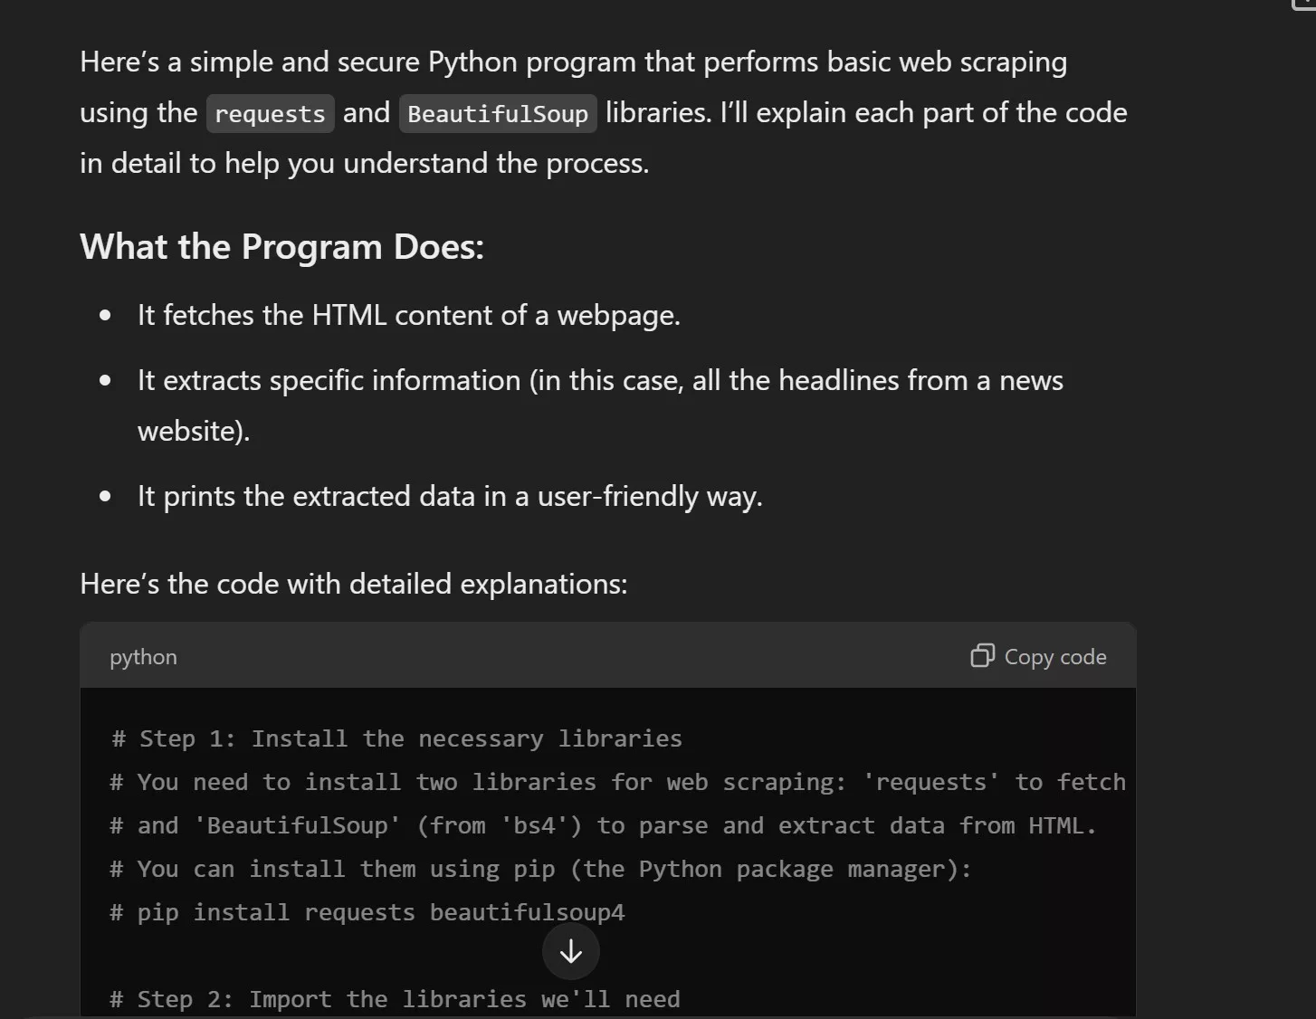Click the partially visible top-right corner icon
1316x1019 pixels.
click(x=1303, y=5)
